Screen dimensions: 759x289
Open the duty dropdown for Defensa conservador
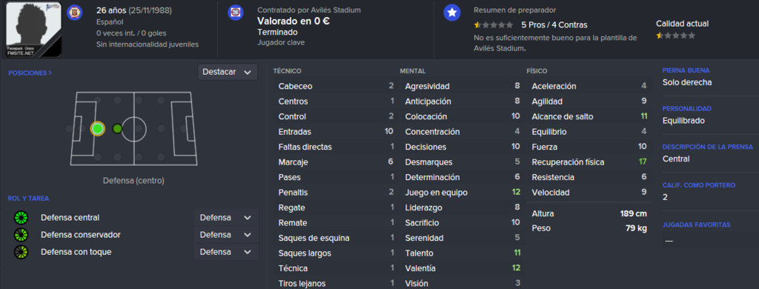226,235
